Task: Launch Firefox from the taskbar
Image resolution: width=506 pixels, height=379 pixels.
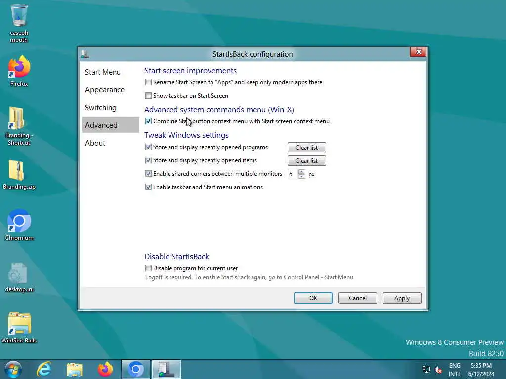Action: coord(105,369)
